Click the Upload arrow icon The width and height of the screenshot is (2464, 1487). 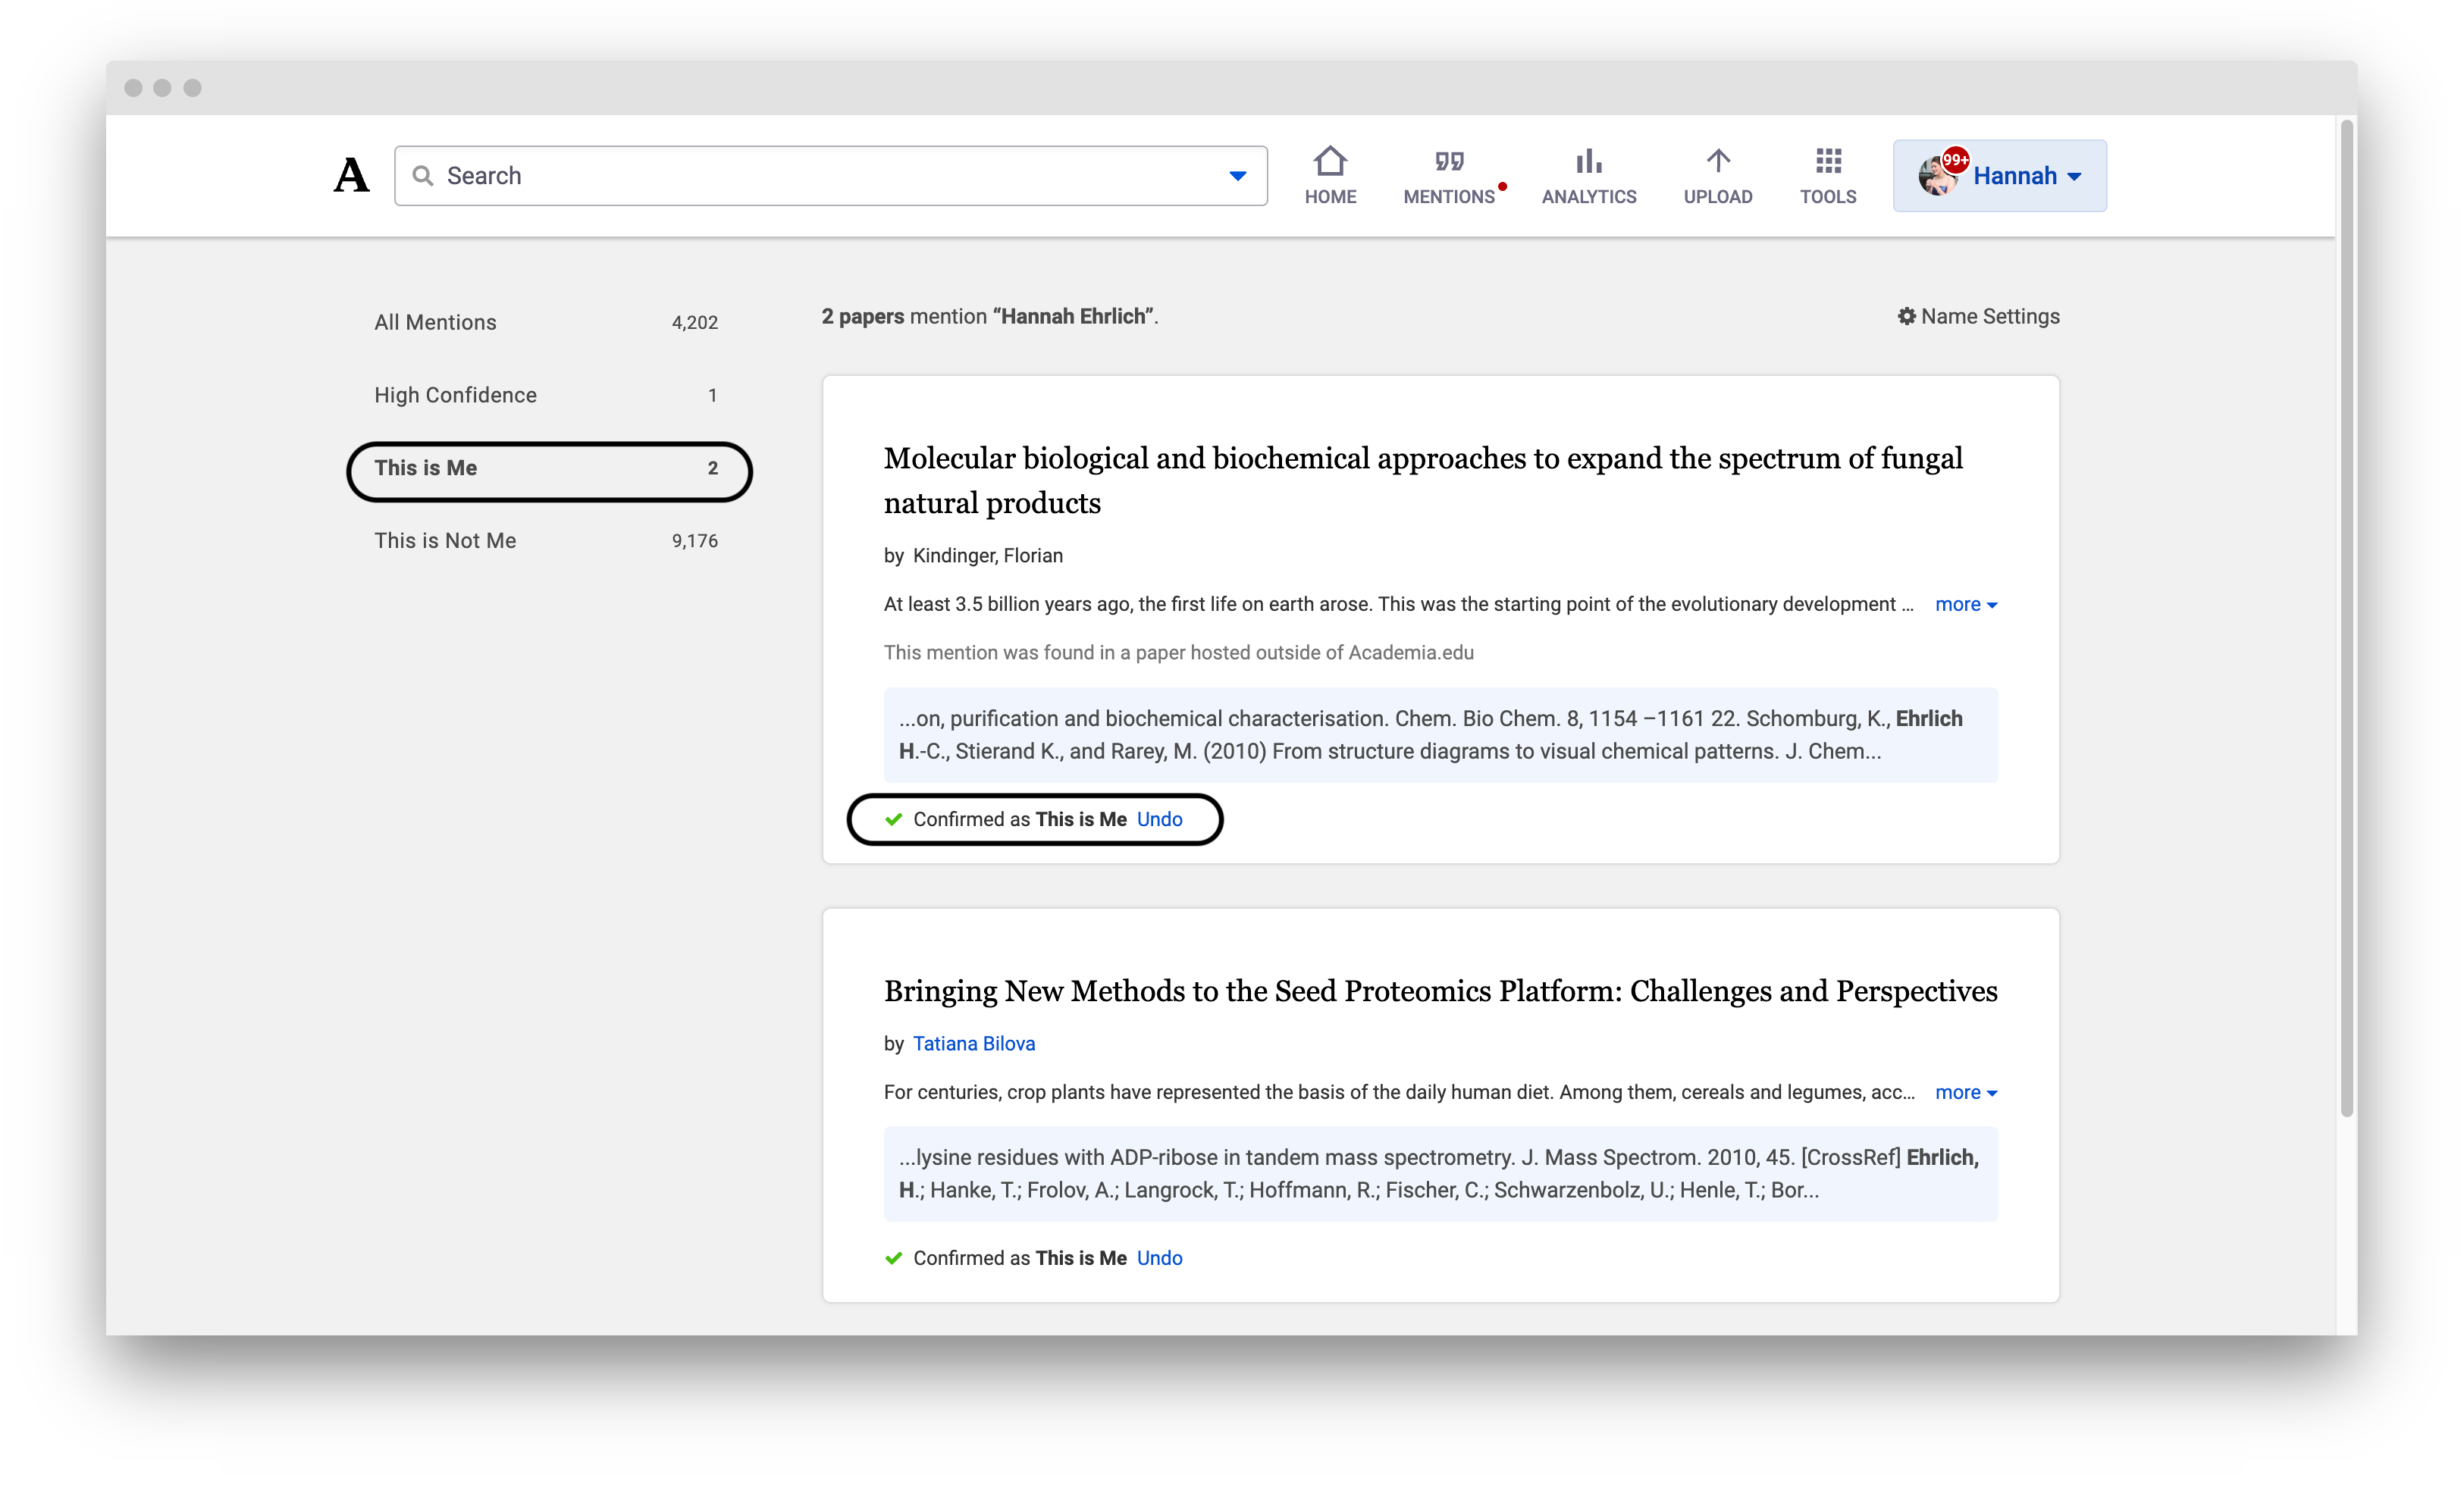[1717, 161]
